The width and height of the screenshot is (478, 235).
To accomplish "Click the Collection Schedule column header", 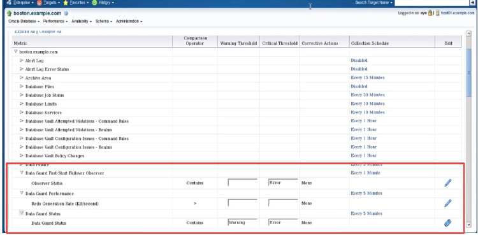I will click(x=370, y=43).
